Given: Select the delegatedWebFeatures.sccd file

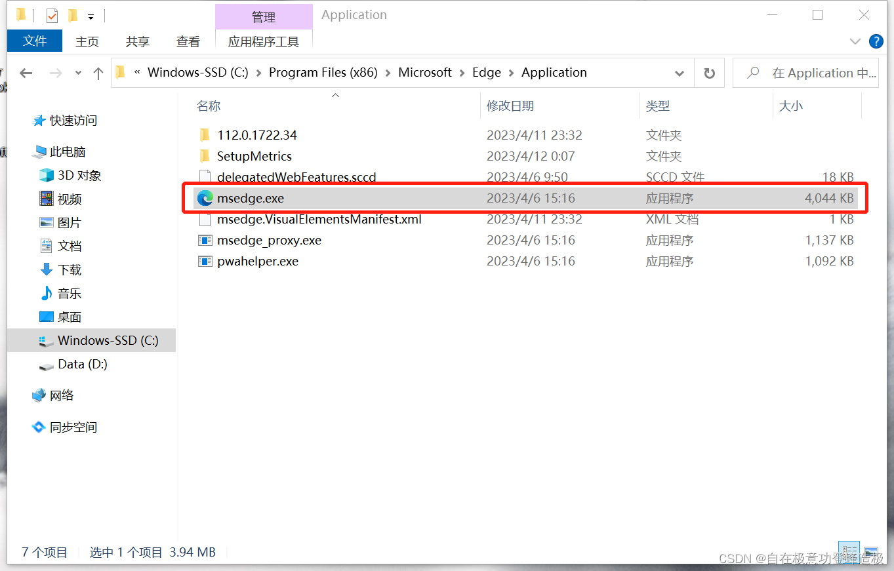Looking at the screenshot, I should point(296,177).
